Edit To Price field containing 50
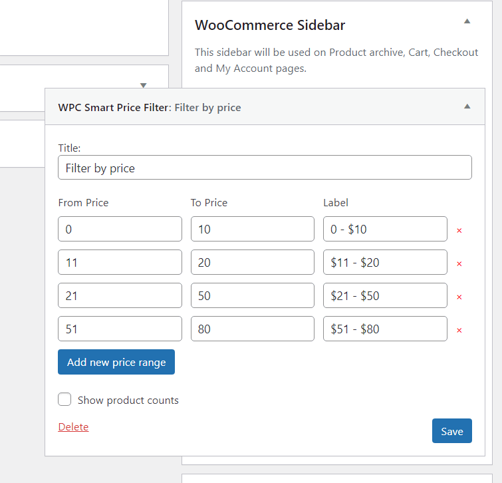 [x=253, y=295]
